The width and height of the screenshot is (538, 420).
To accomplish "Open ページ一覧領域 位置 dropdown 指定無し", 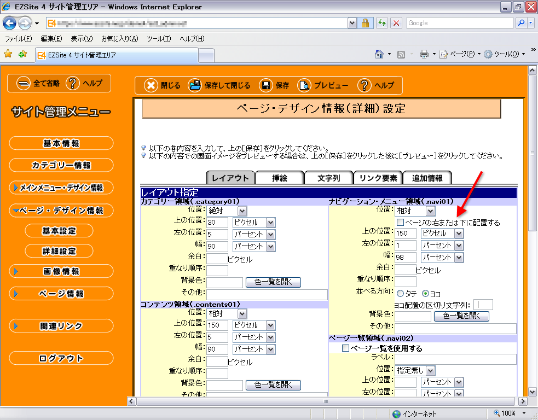I will 415,371.
